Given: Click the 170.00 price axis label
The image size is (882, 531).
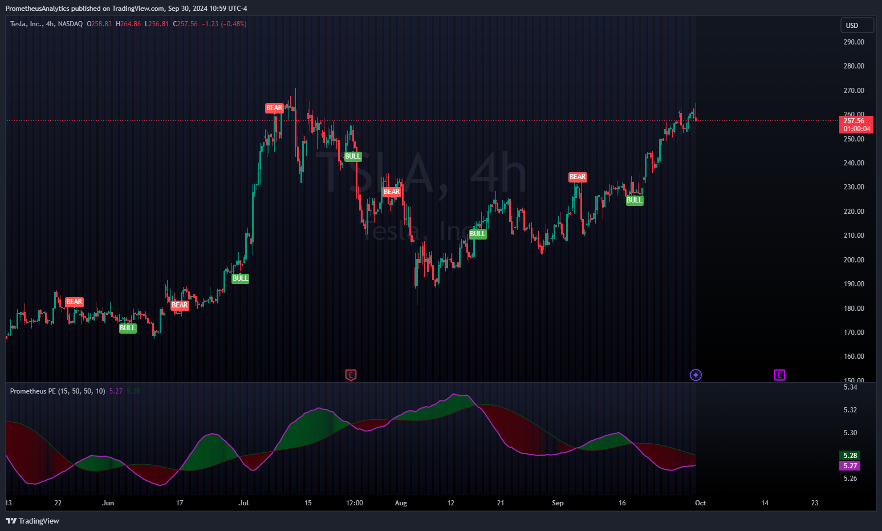Looking at the screenshot, I should [853, 333].
